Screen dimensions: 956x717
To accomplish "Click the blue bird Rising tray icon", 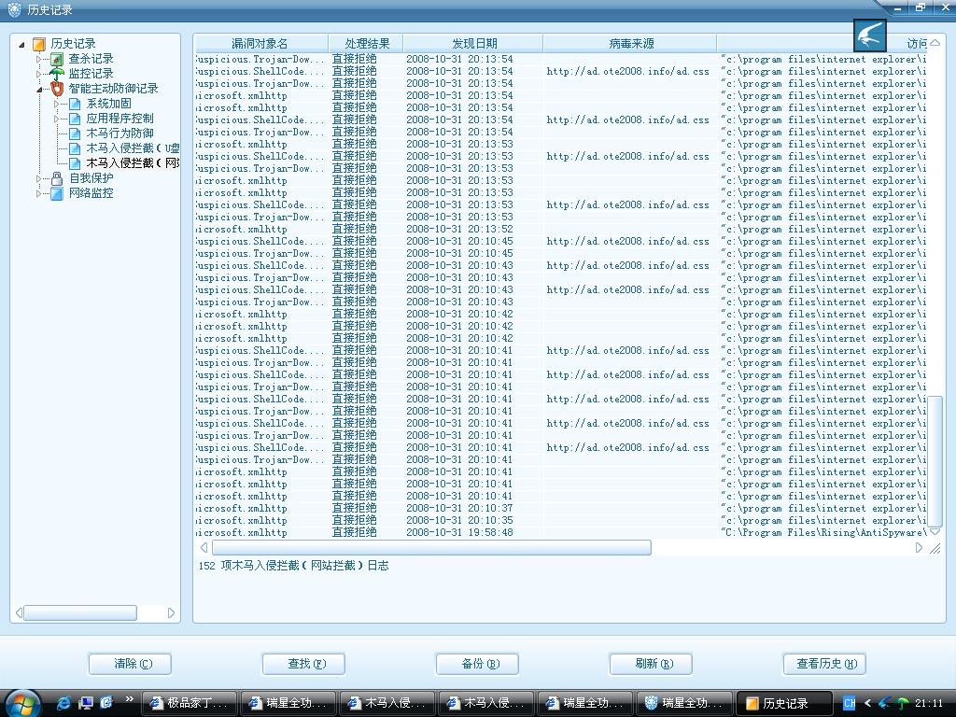I will pos(885,703).
